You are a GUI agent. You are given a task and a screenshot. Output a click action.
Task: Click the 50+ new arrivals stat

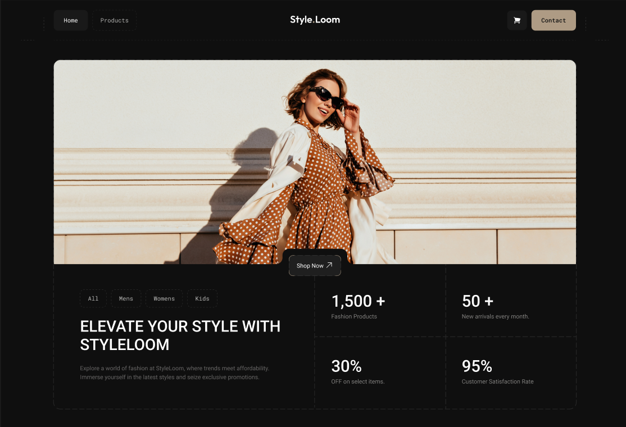(x=477, y=301)
